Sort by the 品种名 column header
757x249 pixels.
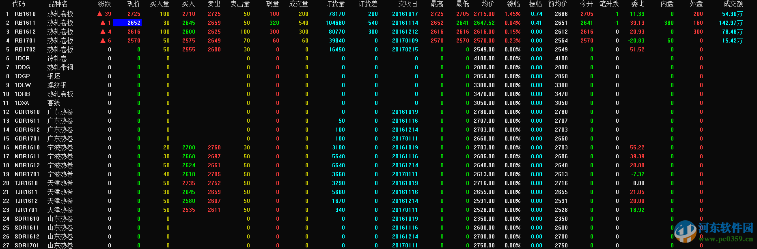(58, 4)
